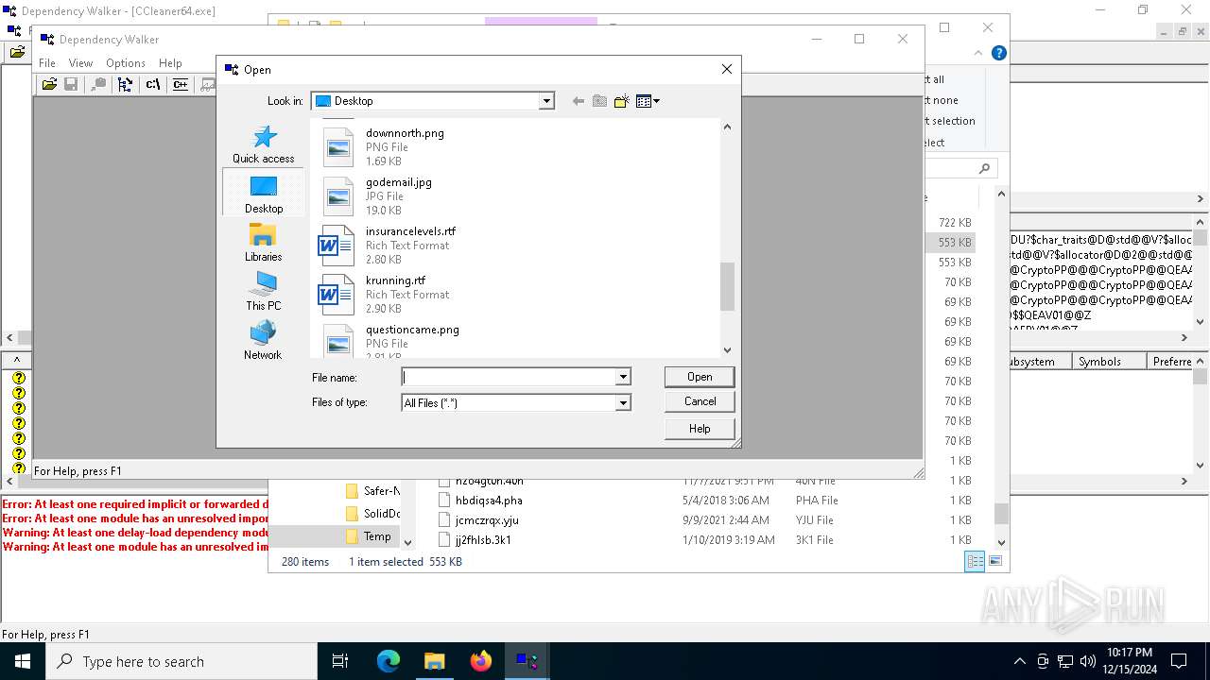Switch Explorer to large icons view
Image resolution: width=1210 pixels, height=680 pixels.
pos(994,562)
